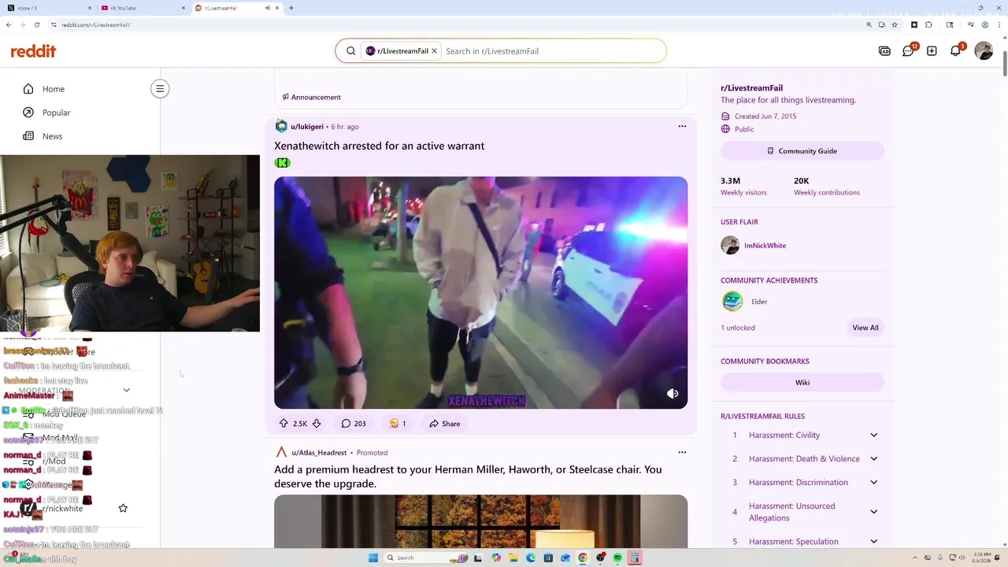Open u/Atlas_Headrest promoted profile
The height and width of the screenshot is (567, 1008).
coord(319,453)
